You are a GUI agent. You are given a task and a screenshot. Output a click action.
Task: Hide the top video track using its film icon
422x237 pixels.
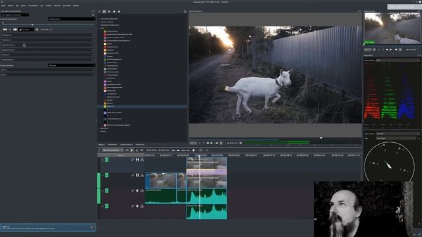point(137,159)
